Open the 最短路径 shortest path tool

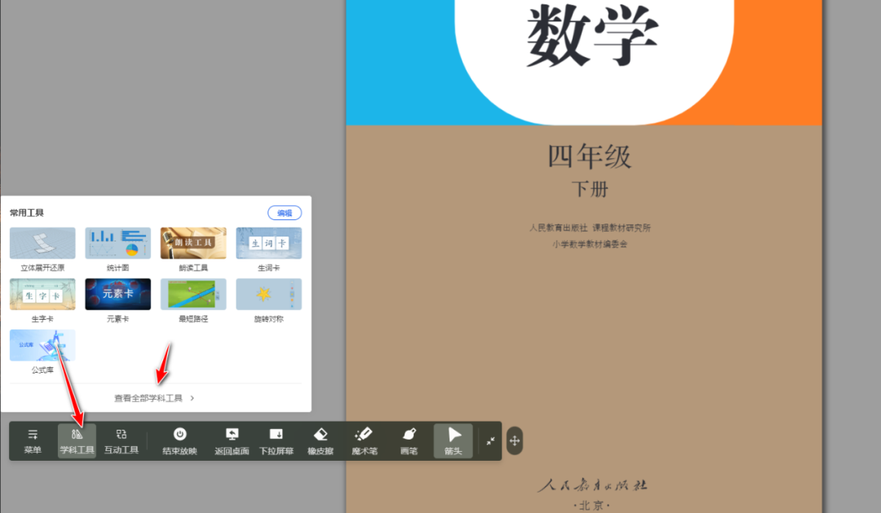point(193,301)
